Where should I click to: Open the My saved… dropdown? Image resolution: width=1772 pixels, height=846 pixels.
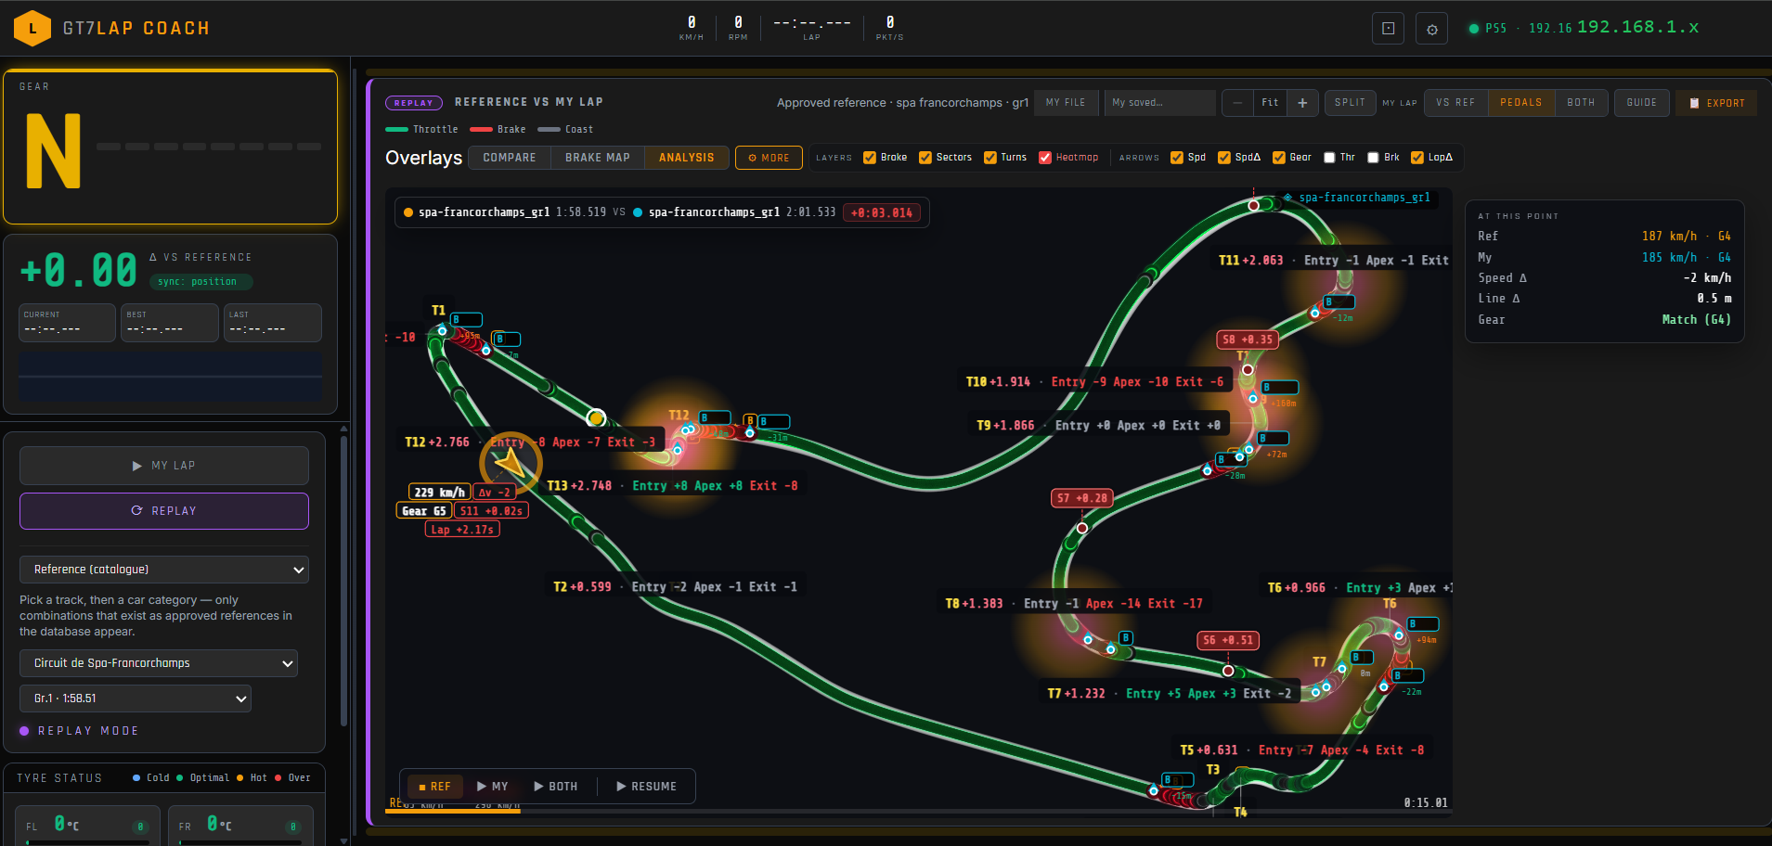[x=1160, y=103]
